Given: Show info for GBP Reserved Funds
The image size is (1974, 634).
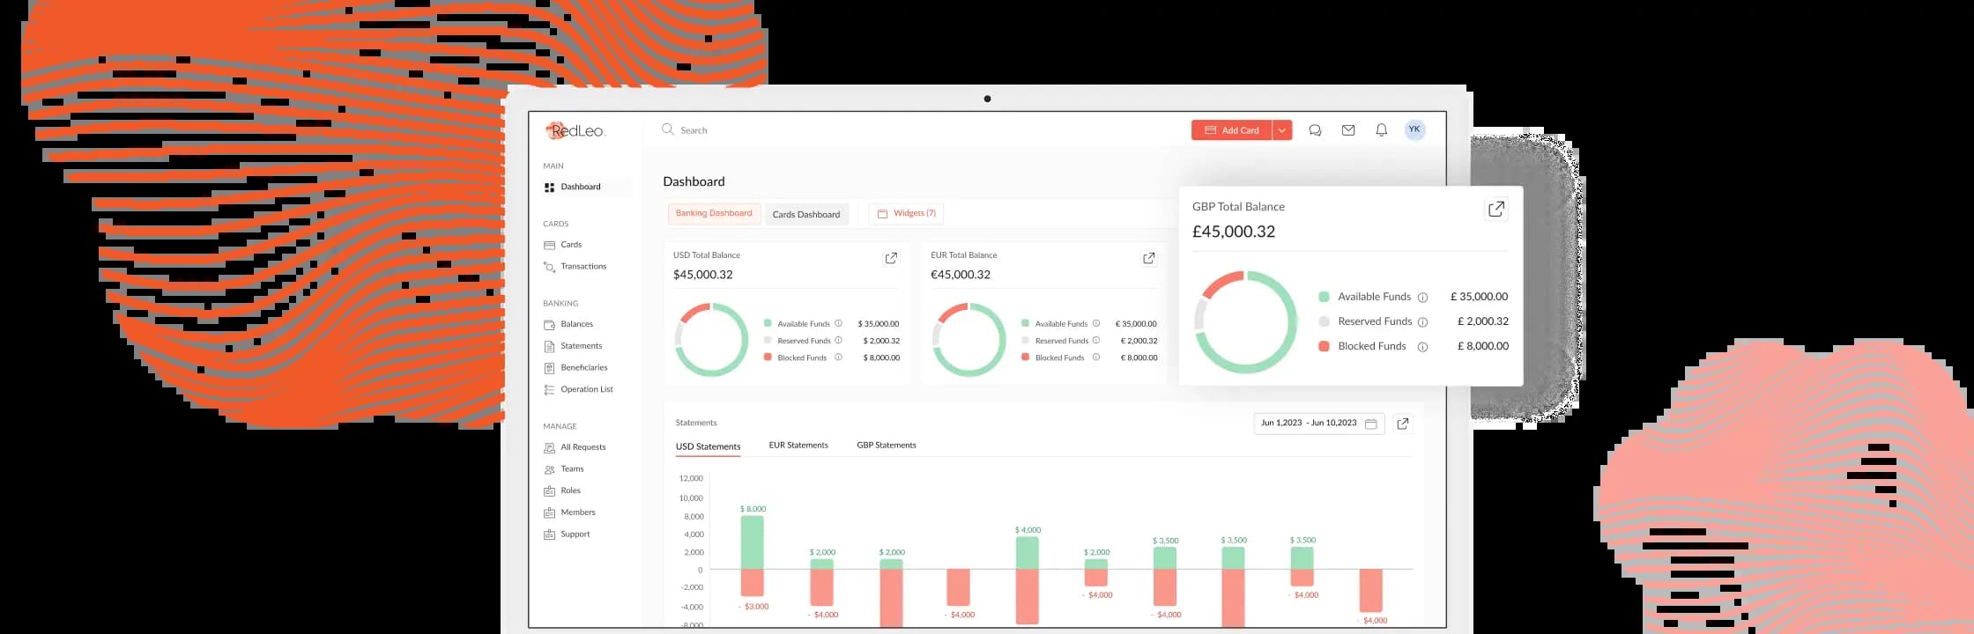Looking at the screenshot, I should (x=1422, y=322).
